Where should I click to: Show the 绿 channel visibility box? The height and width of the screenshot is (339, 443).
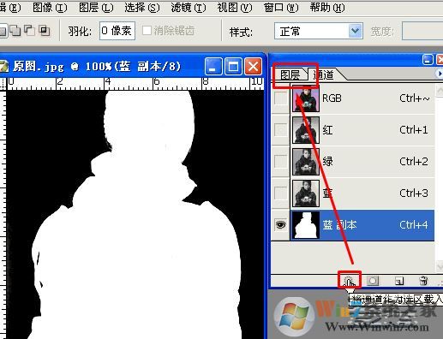pos(280,162)
